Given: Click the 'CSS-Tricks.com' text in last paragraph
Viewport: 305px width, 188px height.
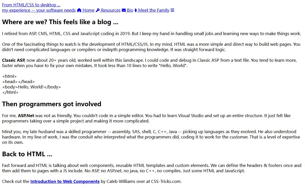Looking at the screenshot, I should (166, 181).
